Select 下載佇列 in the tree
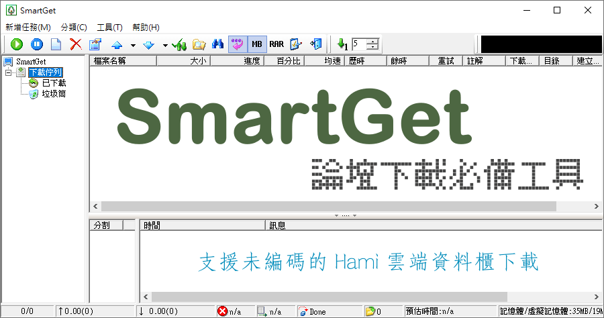The image size is (604, 318). click(x=46, y=72)
